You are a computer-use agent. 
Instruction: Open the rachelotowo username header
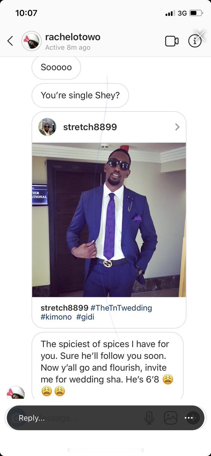click(x=73, y=37)
